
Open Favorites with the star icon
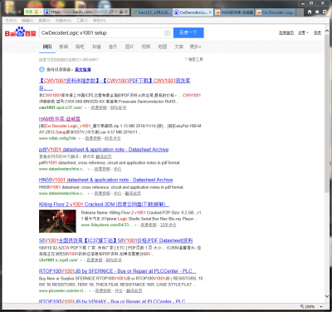pyautogui.click(x=317, y=12)
